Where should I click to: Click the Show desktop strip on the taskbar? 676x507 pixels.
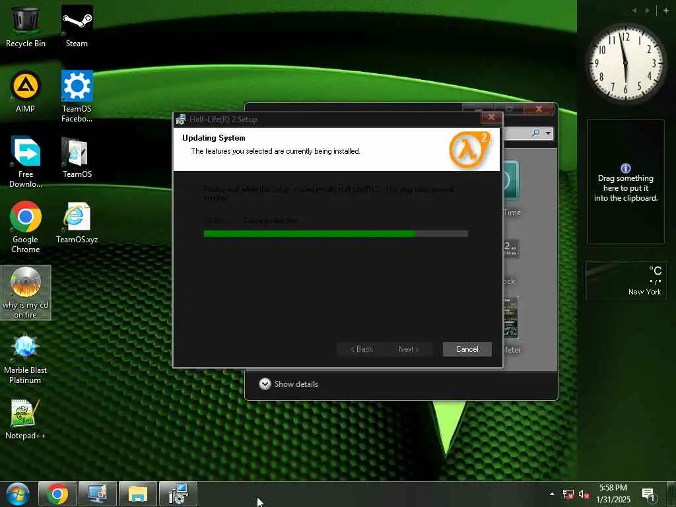click(672, 494)
